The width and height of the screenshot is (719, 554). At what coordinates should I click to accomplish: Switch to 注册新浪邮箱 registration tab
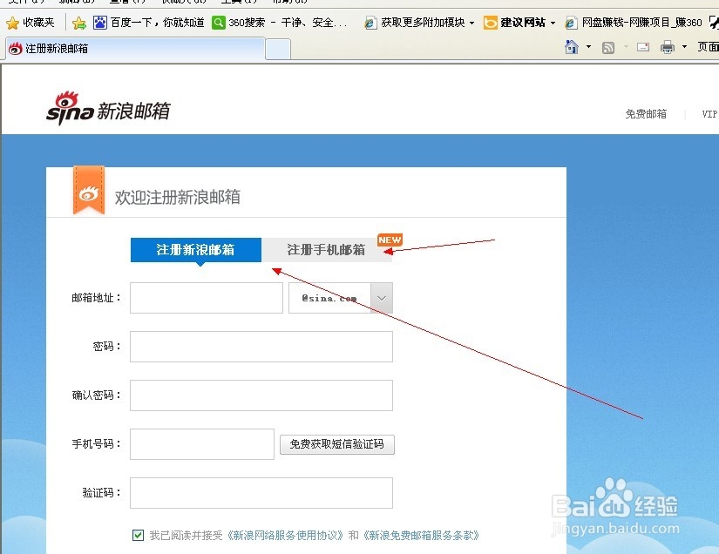(x=196, y=250)
